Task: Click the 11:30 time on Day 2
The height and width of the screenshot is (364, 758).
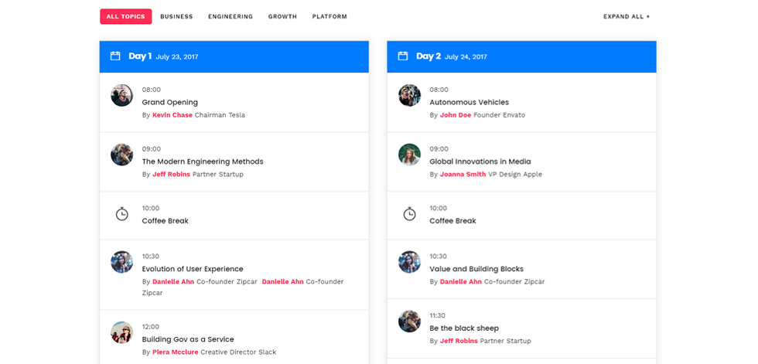Action: coord(438,316)
